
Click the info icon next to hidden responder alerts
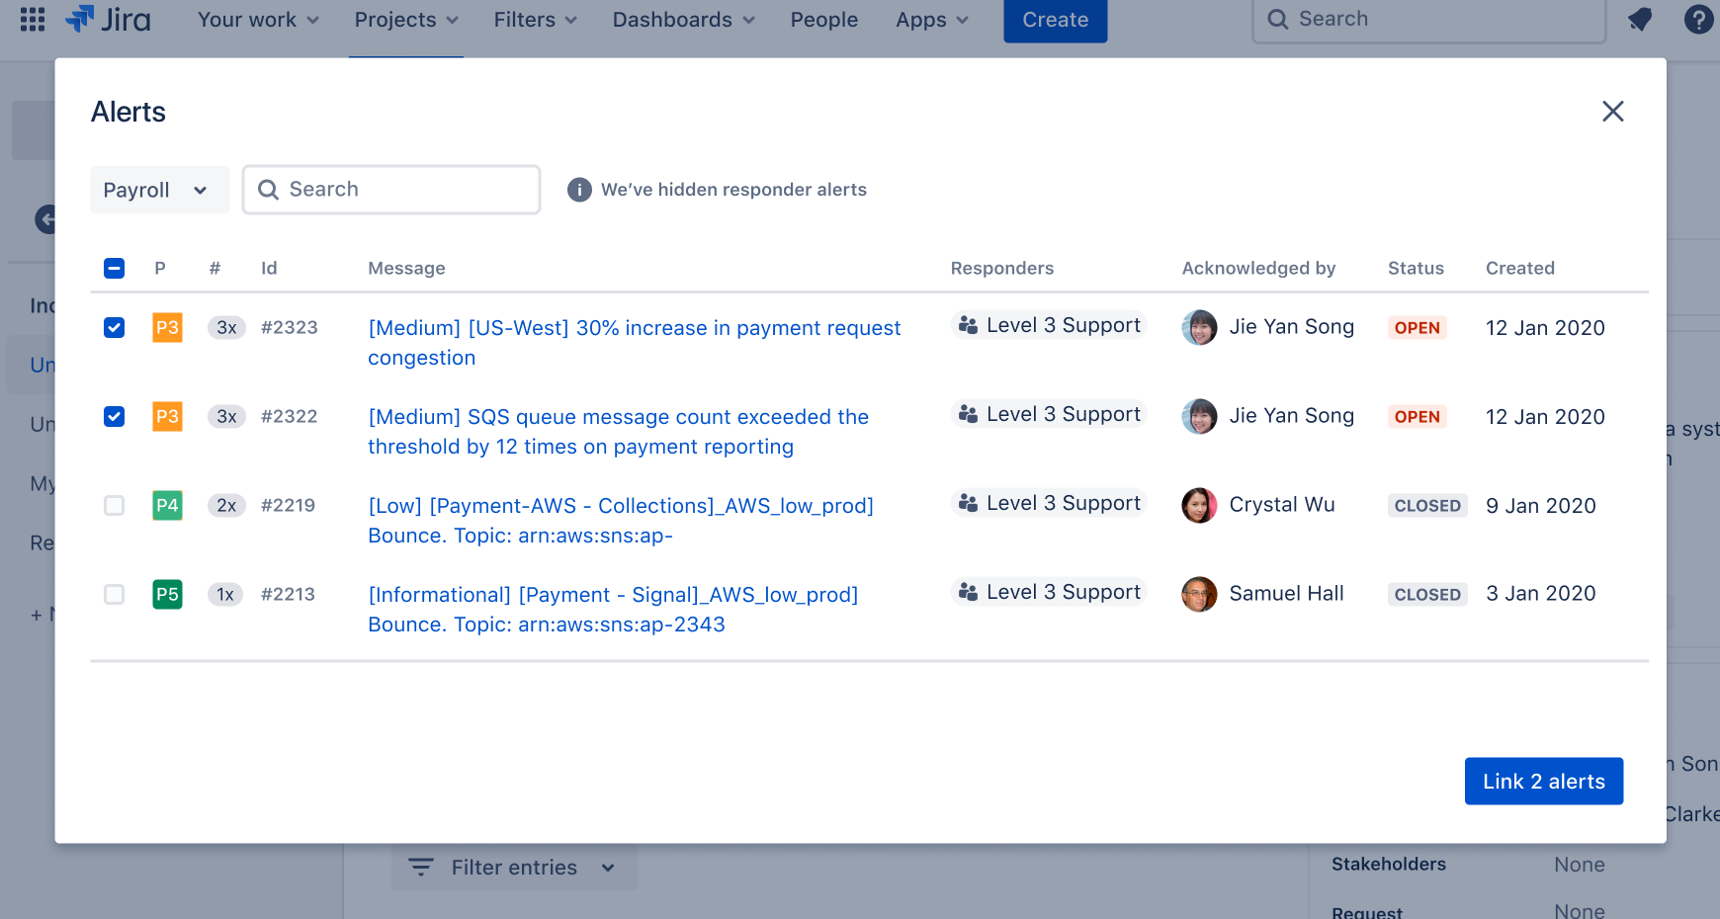point(578,189)
